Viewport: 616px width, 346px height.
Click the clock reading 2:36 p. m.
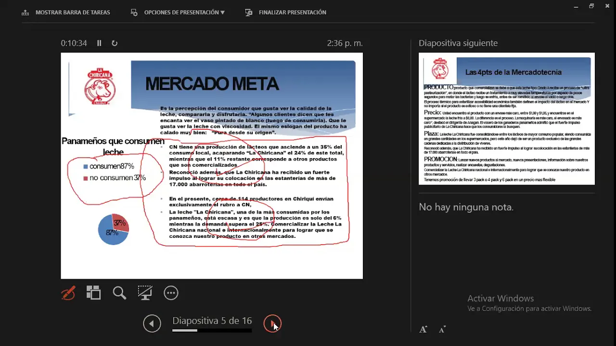click(345, 43)
